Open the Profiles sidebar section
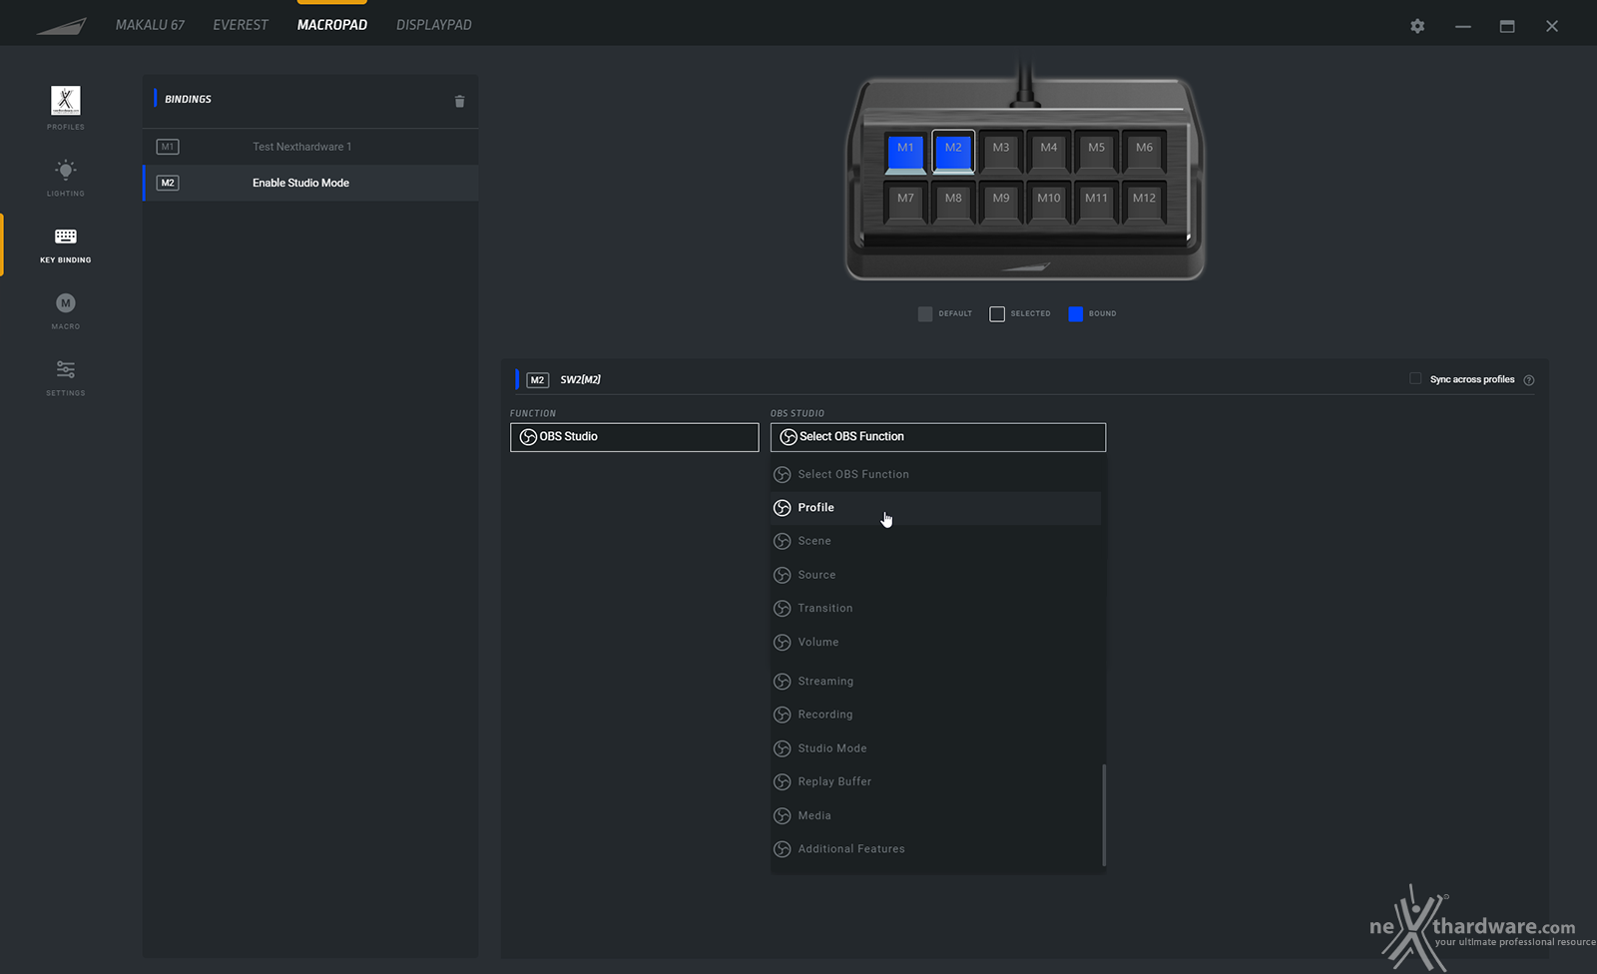The image size is (1597, 974). click(66, 107)
